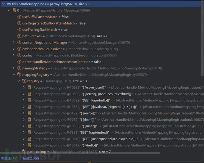
Task: Click the entry icon for GET /api/hello mapping
Action: click(29, 100)
